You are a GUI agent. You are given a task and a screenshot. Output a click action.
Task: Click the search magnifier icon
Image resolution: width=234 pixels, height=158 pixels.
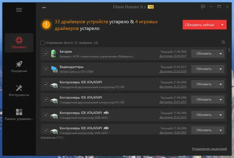(x=223, y=42)
